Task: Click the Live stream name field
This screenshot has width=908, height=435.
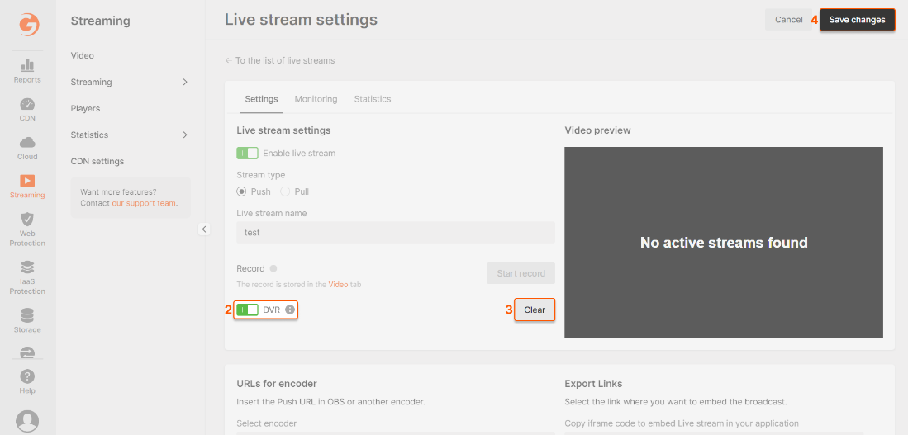Action: click(x=395, y=233)
